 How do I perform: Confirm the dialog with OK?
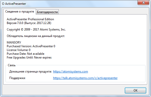[135, 90]
